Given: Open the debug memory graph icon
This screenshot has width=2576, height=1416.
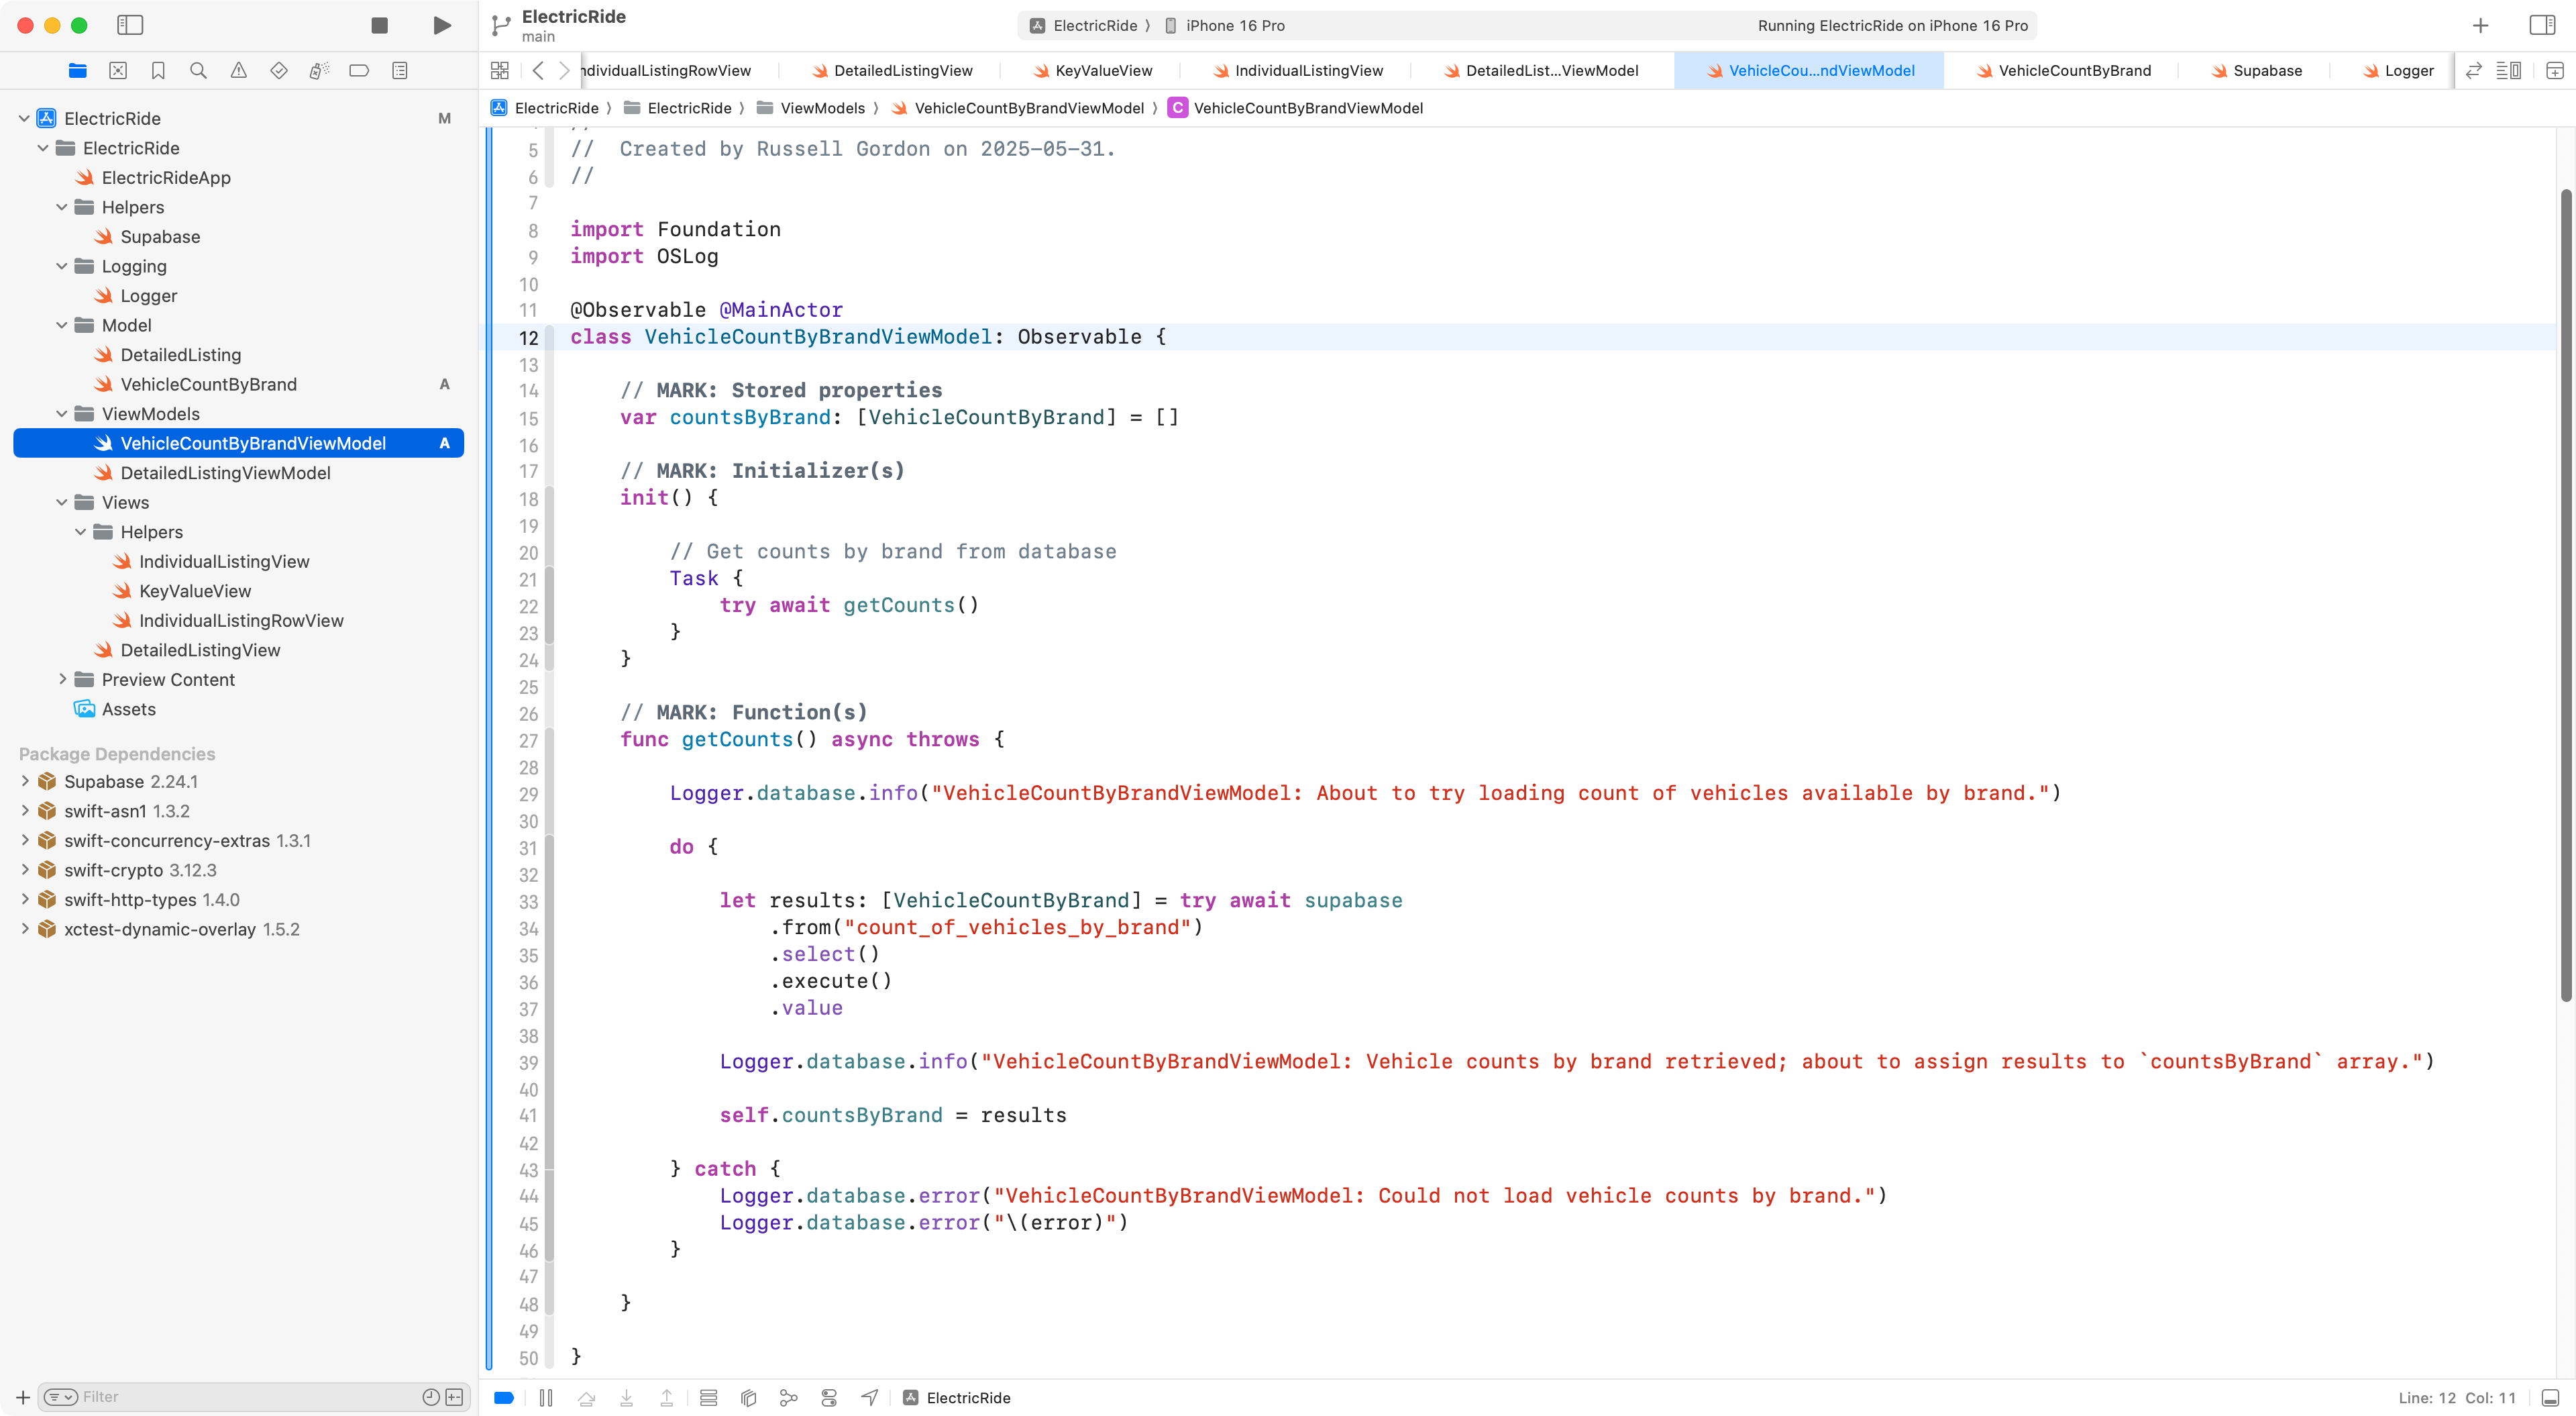Looking at the screenshot, I should 789,1398.
